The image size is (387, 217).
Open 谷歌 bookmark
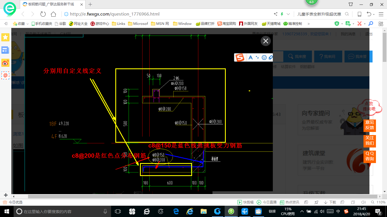tap(60, 24)
